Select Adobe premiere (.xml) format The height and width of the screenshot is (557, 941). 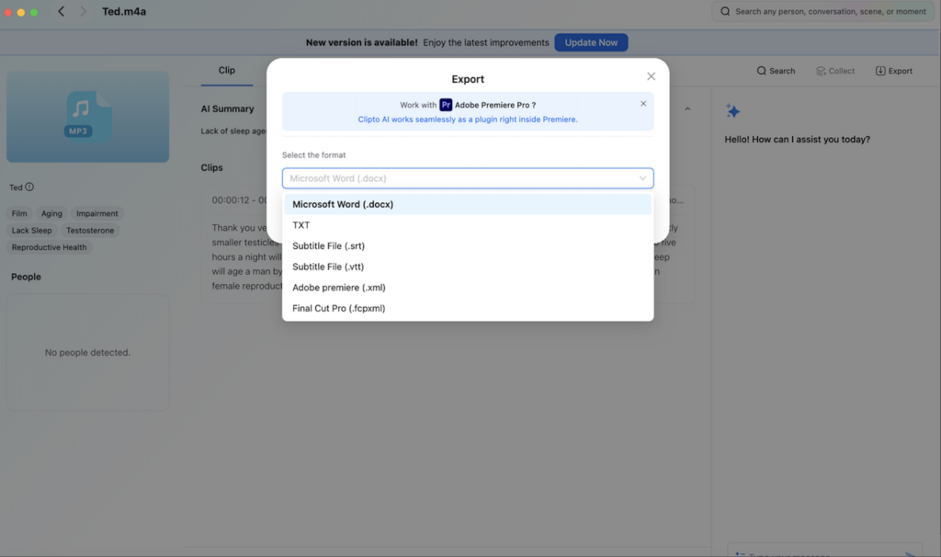468,288
